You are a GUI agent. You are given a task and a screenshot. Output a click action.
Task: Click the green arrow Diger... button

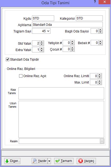coord(12,161)
